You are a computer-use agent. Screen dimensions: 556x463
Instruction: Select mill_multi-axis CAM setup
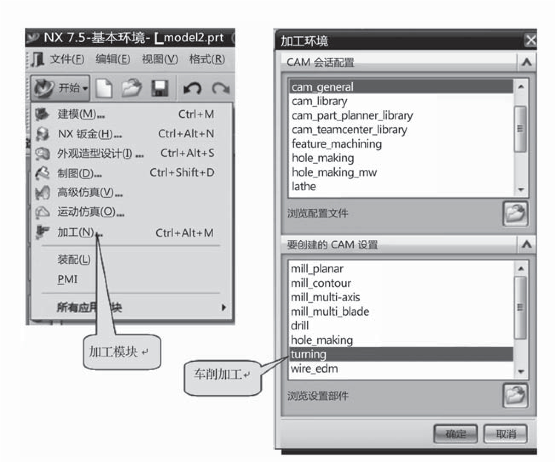(x=401, y=297)
